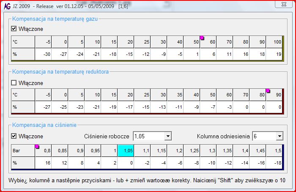
Task: Close the JZ 2009 window
Action: pos(284,5)
